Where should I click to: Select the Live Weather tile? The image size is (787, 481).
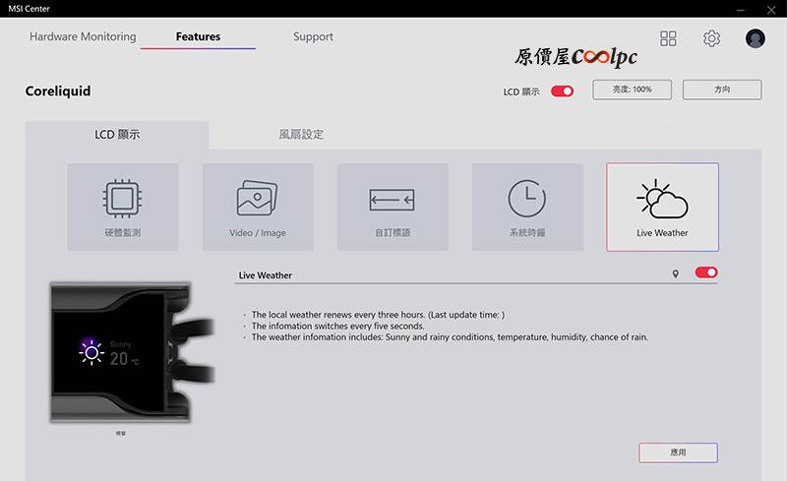pyautogui.click(x=662, y=207)
